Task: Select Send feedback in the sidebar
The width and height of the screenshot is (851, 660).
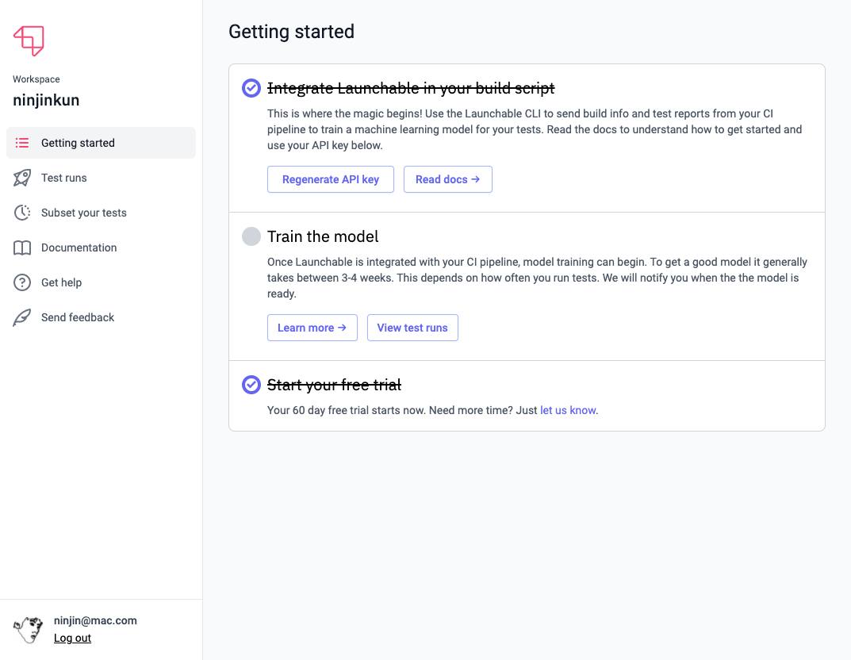Action: (x=101, y=317)
